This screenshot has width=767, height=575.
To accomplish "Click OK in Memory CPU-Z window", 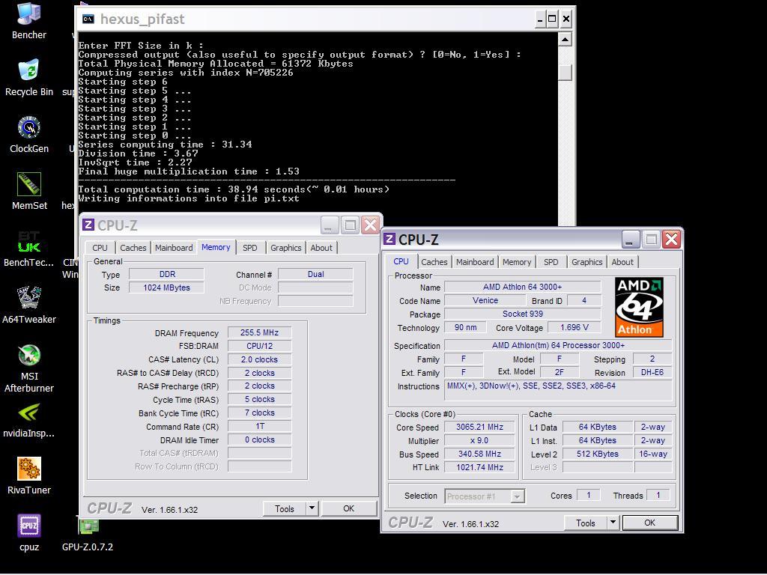I will click(x=349, y=508).
